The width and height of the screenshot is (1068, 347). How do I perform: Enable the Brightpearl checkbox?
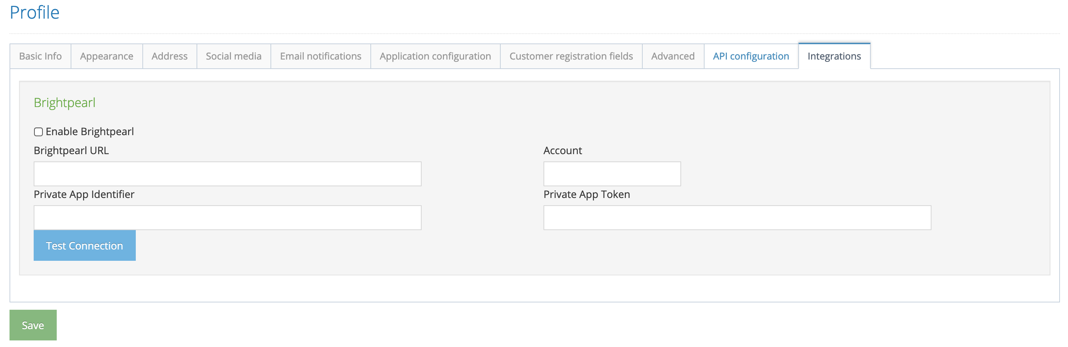point(38,132)
